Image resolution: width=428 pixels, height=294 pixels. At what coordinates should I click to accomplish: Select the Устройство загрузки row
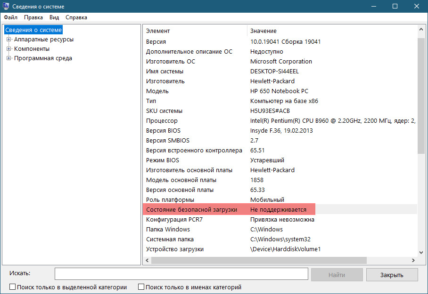coord(280,249)
